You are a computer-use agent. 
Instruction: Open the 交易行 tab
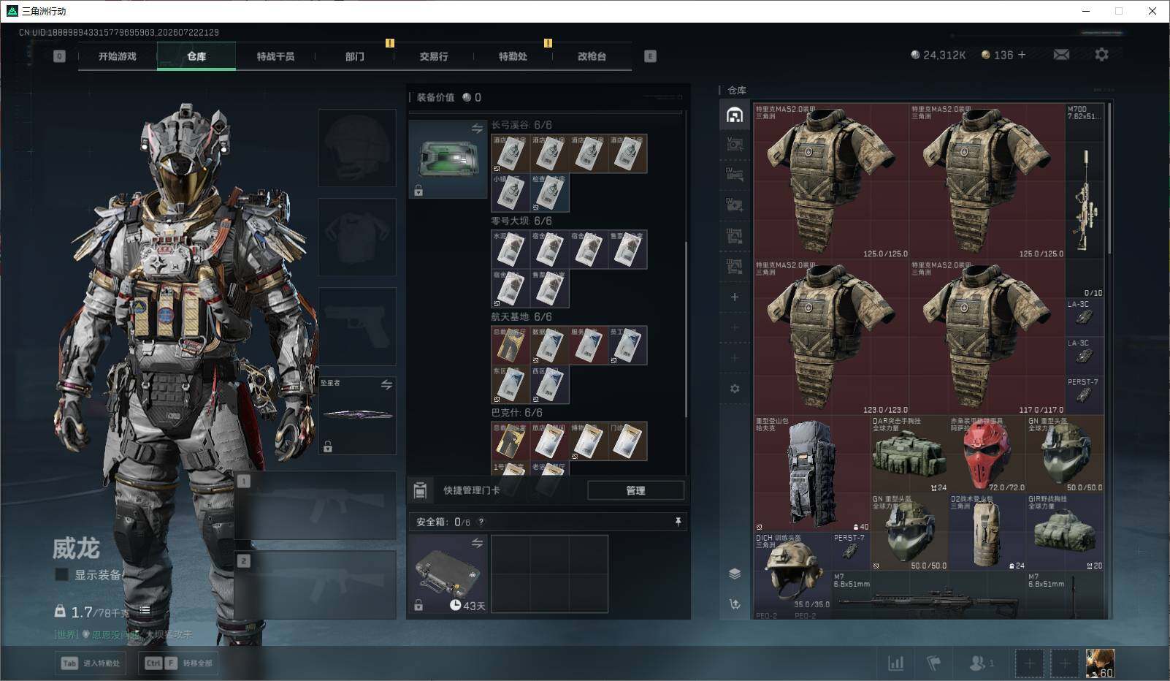[434, 56]
